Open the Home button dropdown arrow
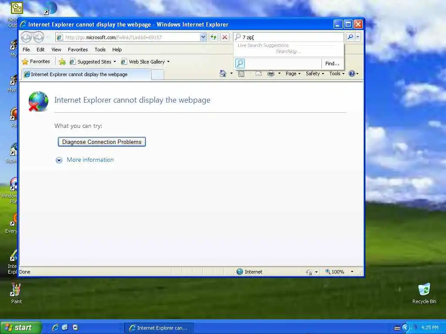The height and width of the screenshot is (334, 446). click(x=231, y=73)
